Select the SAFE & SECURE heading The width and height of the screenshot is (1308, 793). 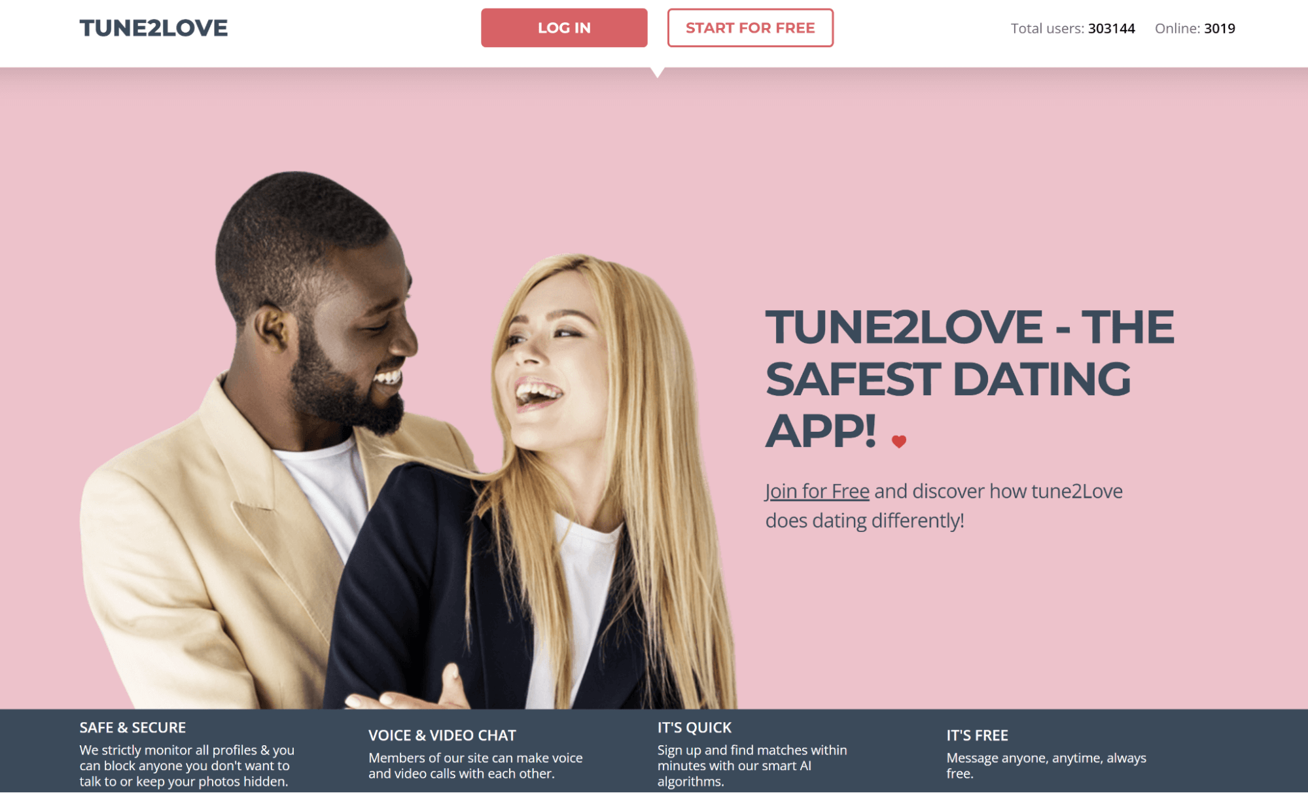point(133,728)
